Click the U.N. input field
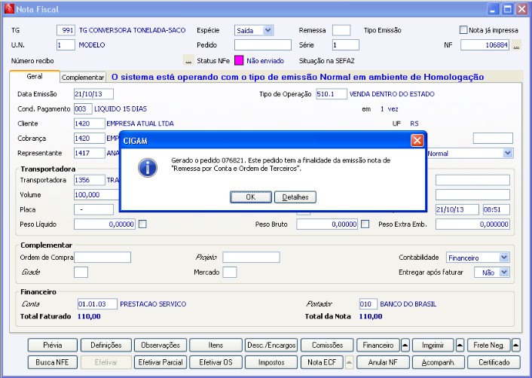This screenshot has width=532, height=378. click(x=66, y=44)
